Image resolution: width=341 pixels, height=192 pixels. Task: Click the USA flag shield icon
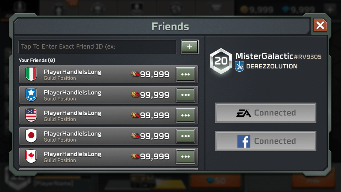coord(31,115)
